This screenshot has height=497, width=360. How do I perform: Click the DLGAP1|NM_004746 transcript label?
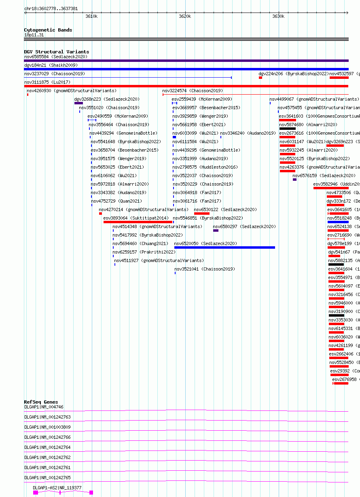pyautogui.click(x=44, y=407)
